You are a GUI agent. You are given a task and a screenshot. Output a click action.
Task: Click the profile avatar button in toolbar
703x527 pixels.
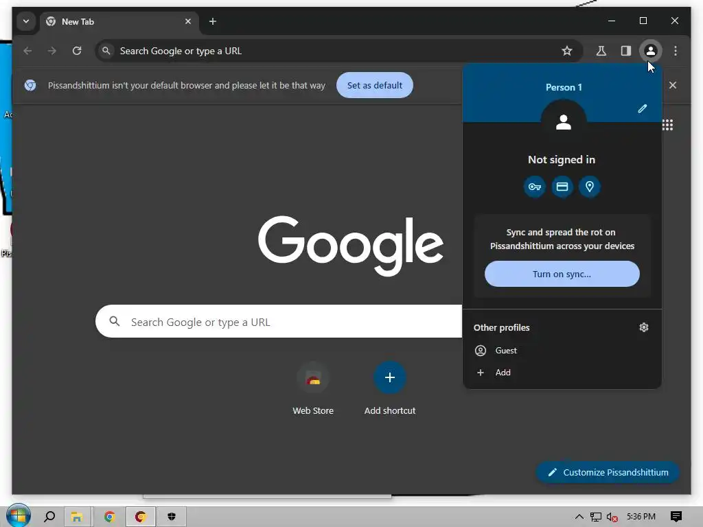(651, 51)
